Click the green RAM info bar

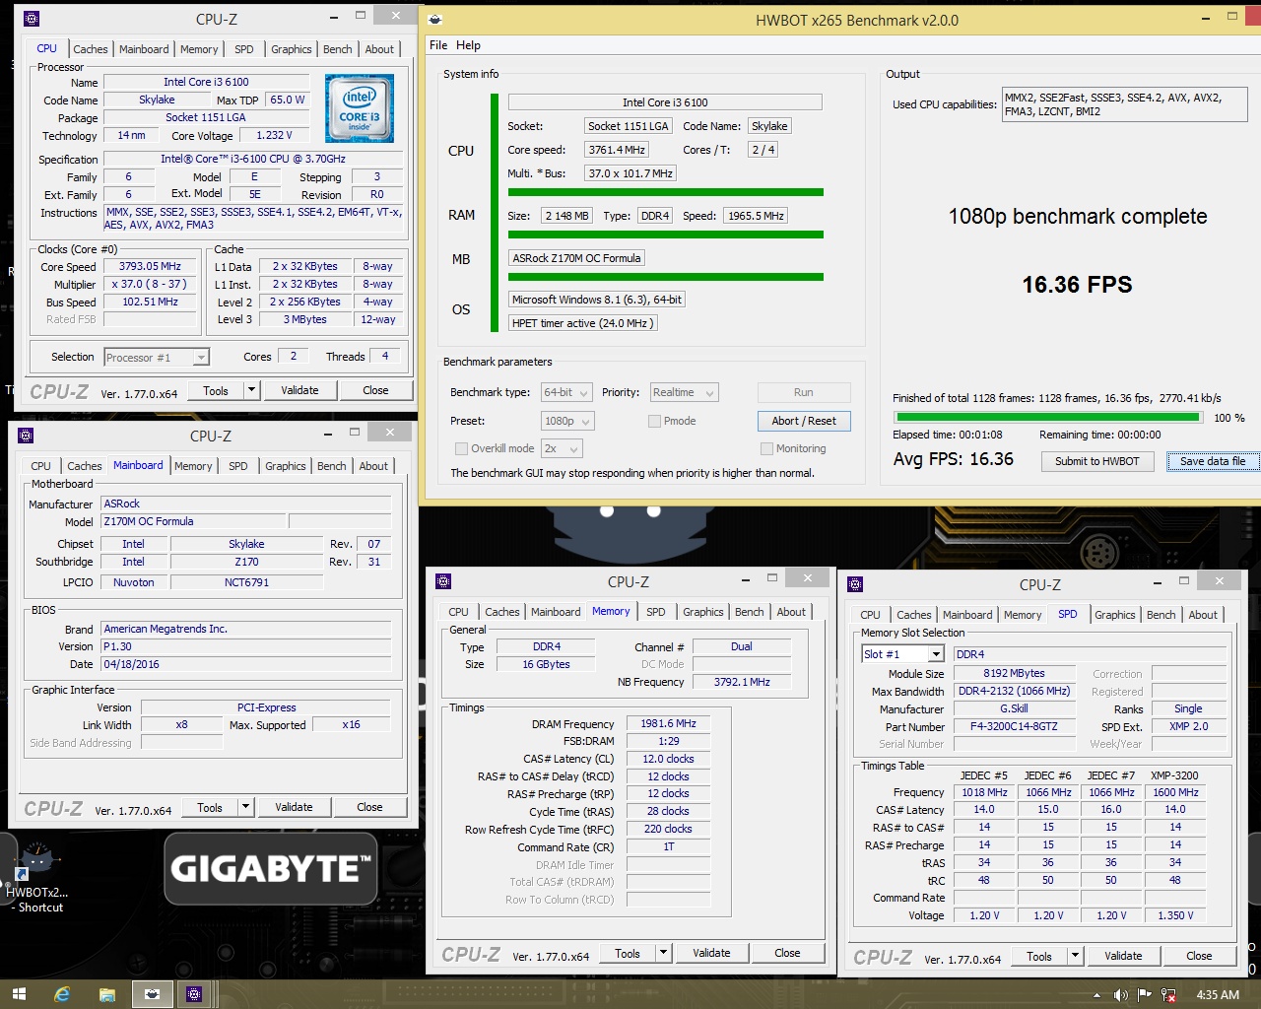coord(666,235)
